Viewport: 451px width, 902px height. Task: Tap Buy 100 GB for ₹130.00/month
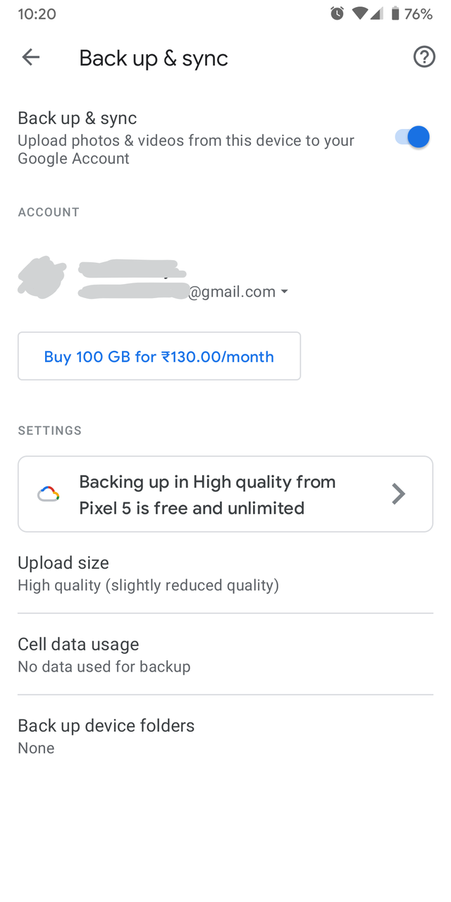tap(159, 357)
